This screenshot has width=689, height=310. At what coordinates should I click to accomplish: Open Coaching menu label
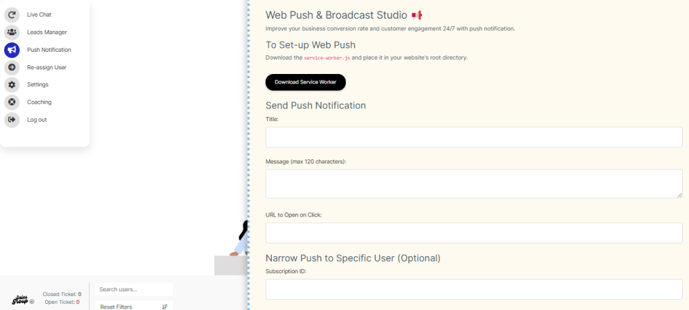pos(39,102)
